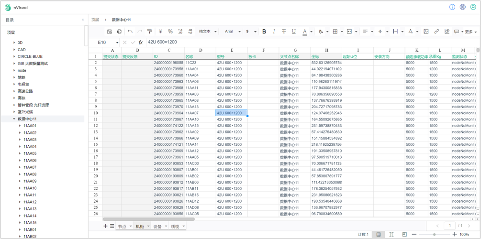
Task: Click the insert image icon
Action: (x=426, y=31)
